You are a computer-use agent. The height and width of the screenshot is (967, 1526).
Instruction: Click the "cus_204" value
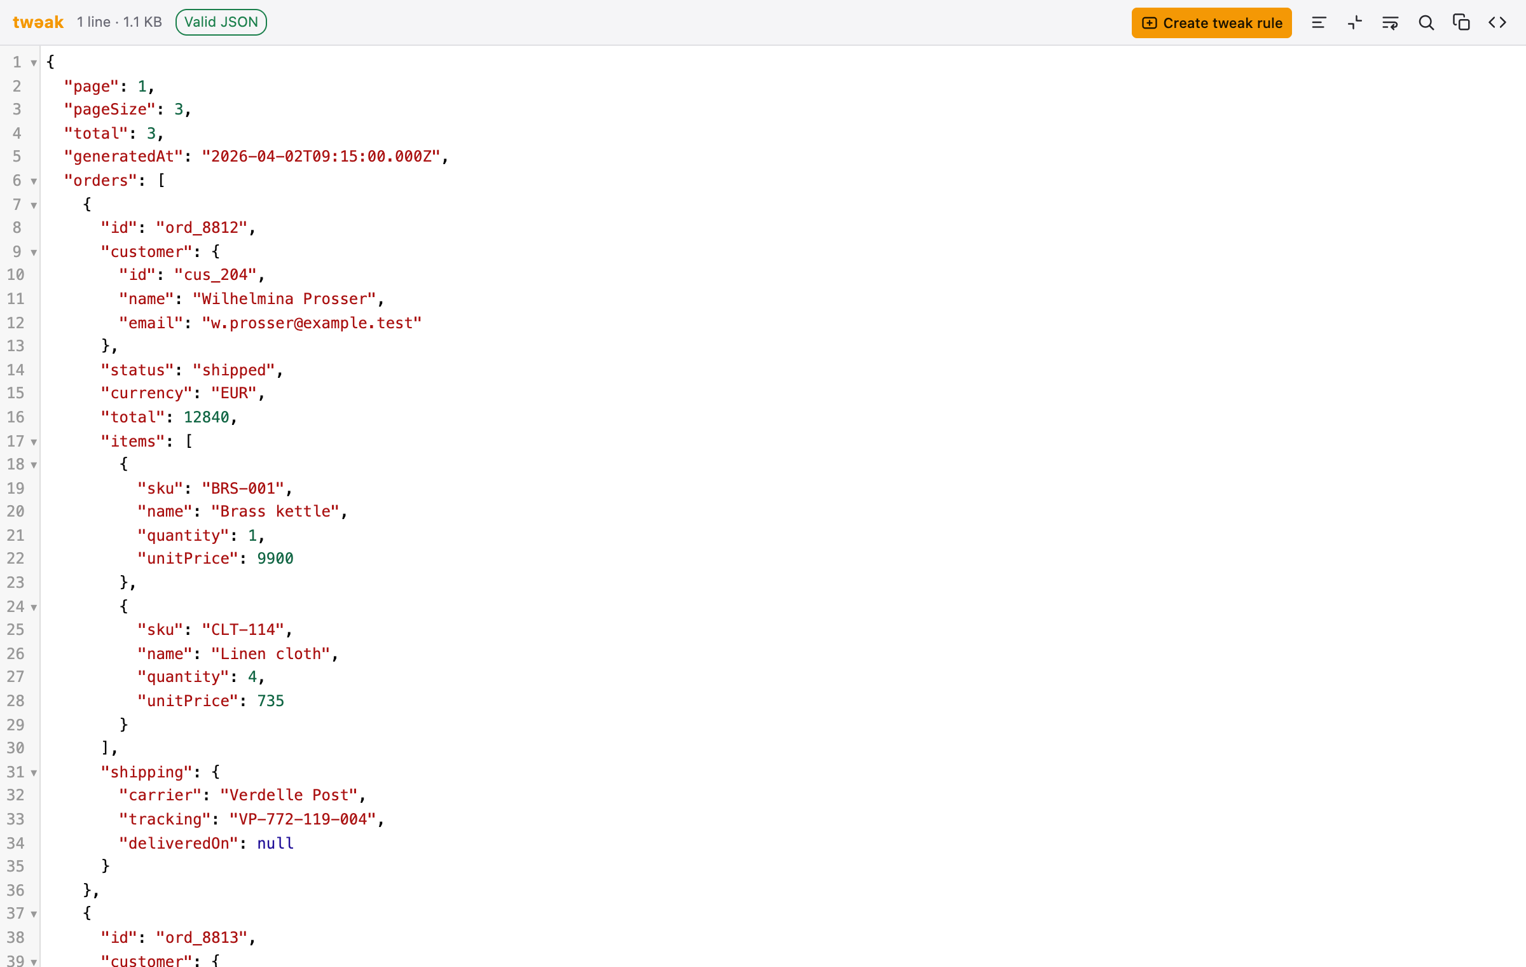pos(216,275)
